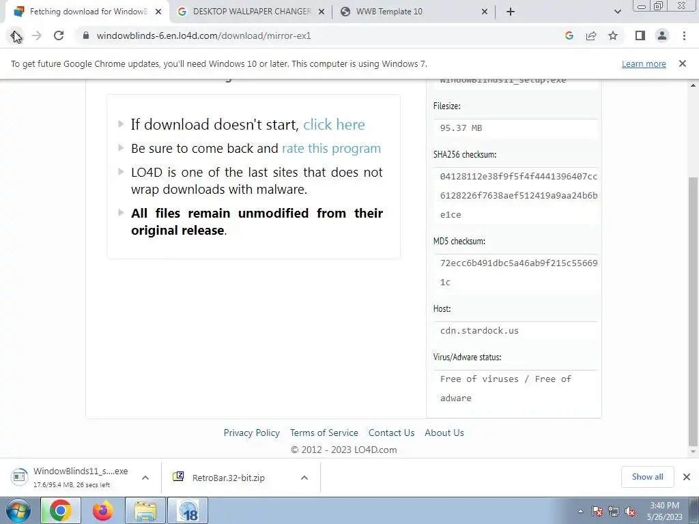Open the clock app with 18 in taskbar
This screenshot has width=699, height=524.
click(x=188, y=510)
